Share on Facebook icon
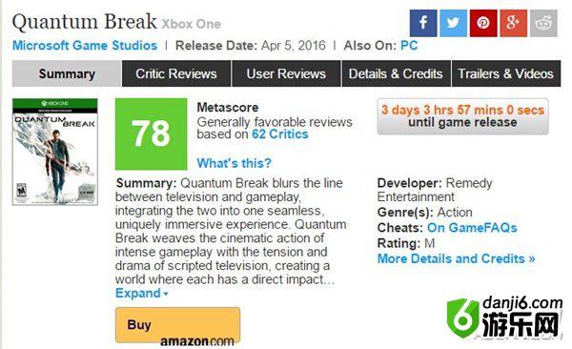The height and width of the screenshot is (349, 572). 423,24
